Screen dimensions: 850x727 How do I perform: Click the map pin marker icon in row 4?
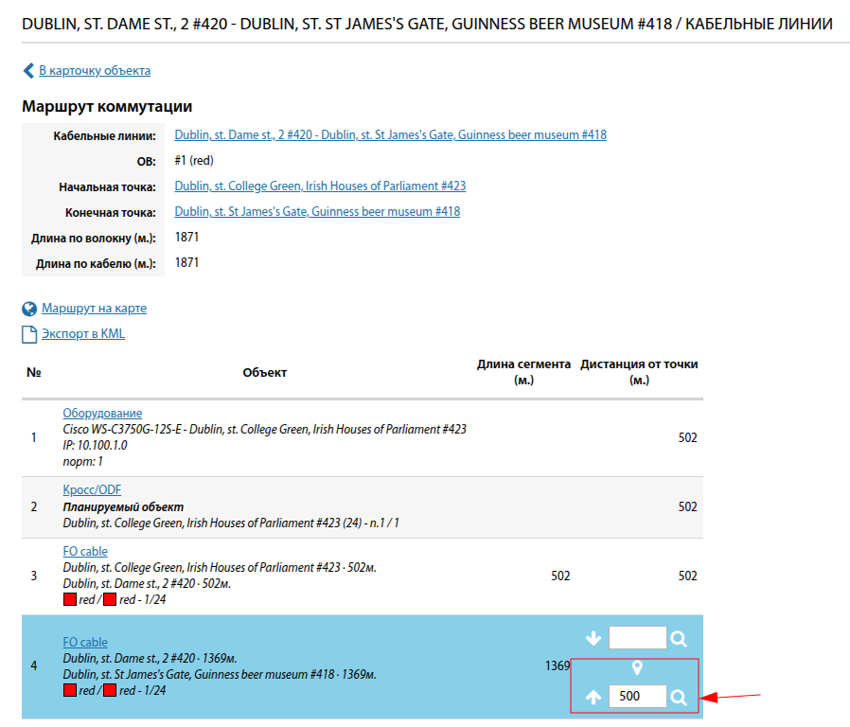637,668
